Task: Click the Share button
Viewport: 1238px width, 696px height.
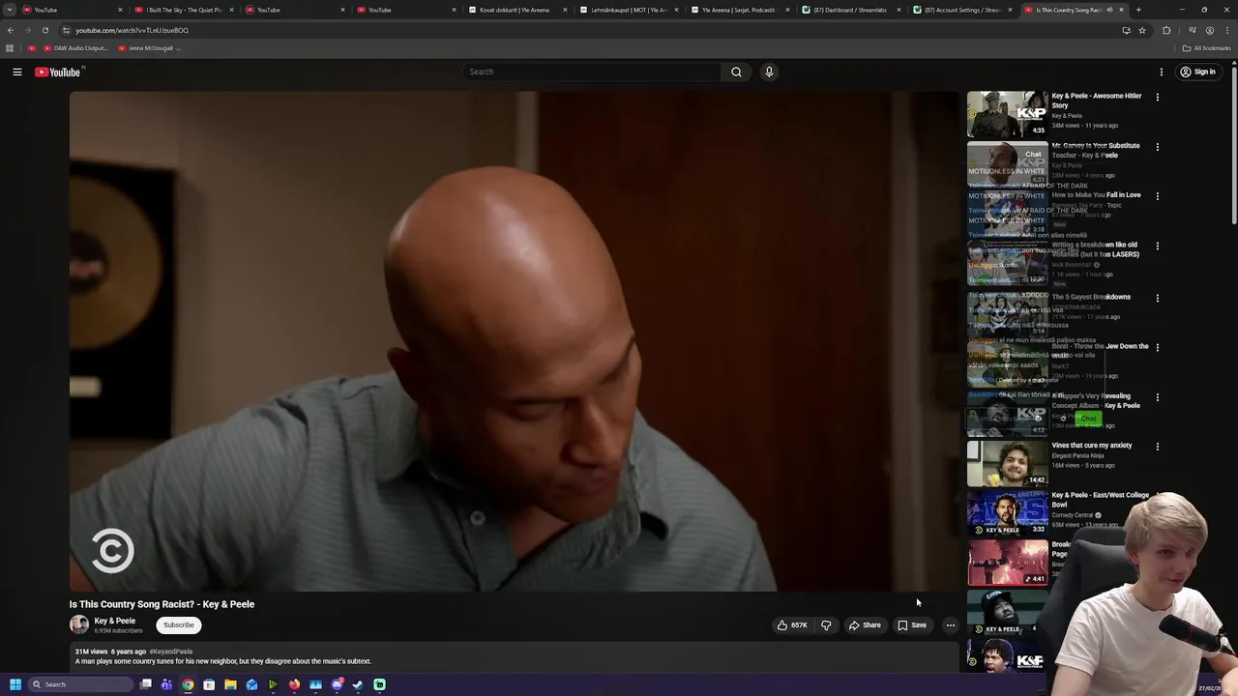Action: (865, 625)
